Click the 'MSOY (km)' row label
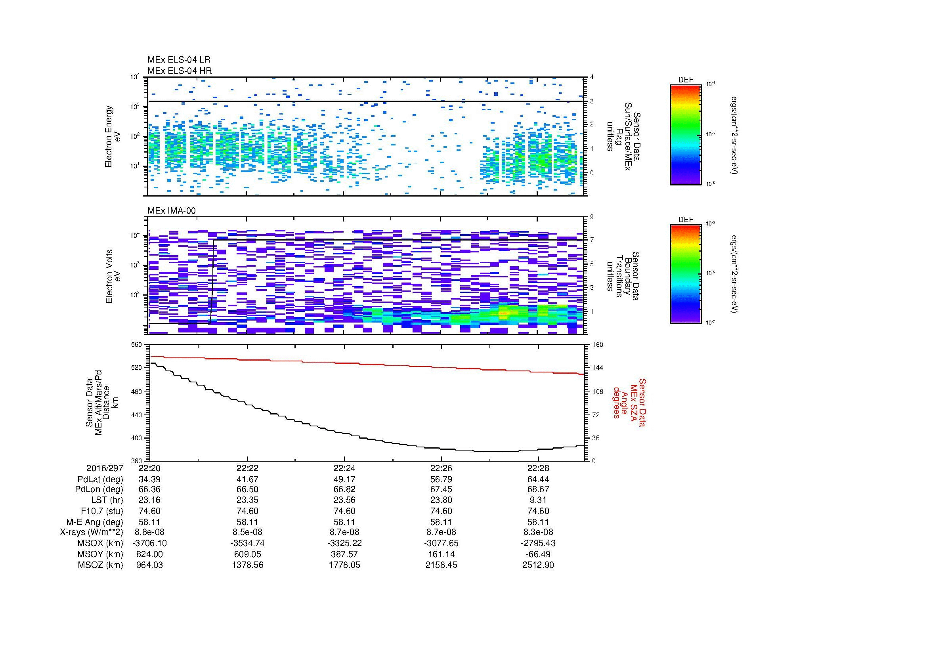 100,554
